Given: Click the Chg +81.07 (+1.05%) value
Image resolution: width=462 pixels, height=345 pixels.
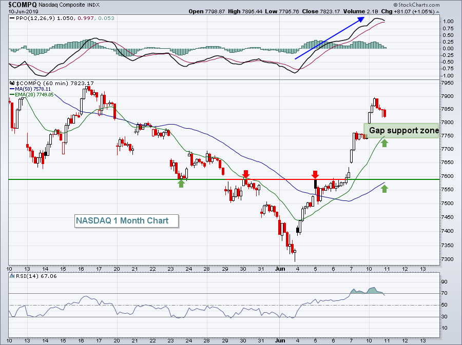Looking at the screenshot, I should (x=408, y=11).
